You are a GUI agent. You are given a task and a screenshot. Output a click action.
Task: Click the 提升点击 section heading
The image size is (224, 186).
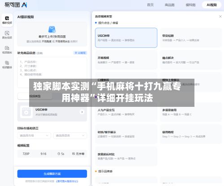coord(108,23)
